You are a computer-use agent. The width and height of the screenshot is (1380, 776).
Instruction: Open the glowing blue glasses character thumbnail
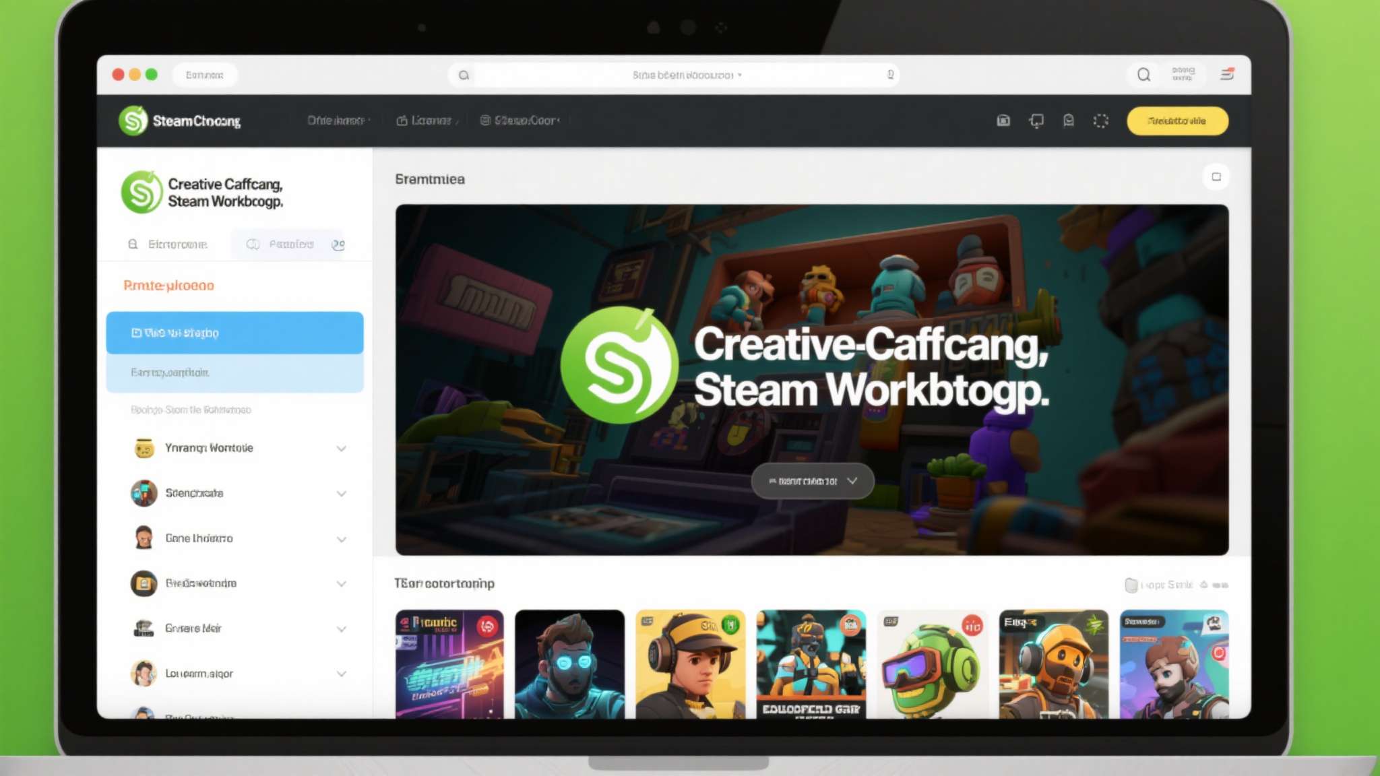click(x=569, y=664)
